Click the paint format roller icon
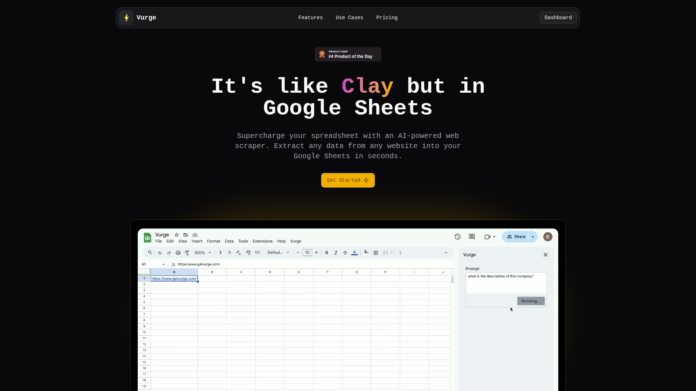696x391 pixels. pyautogui.click(x=187, y=253)
